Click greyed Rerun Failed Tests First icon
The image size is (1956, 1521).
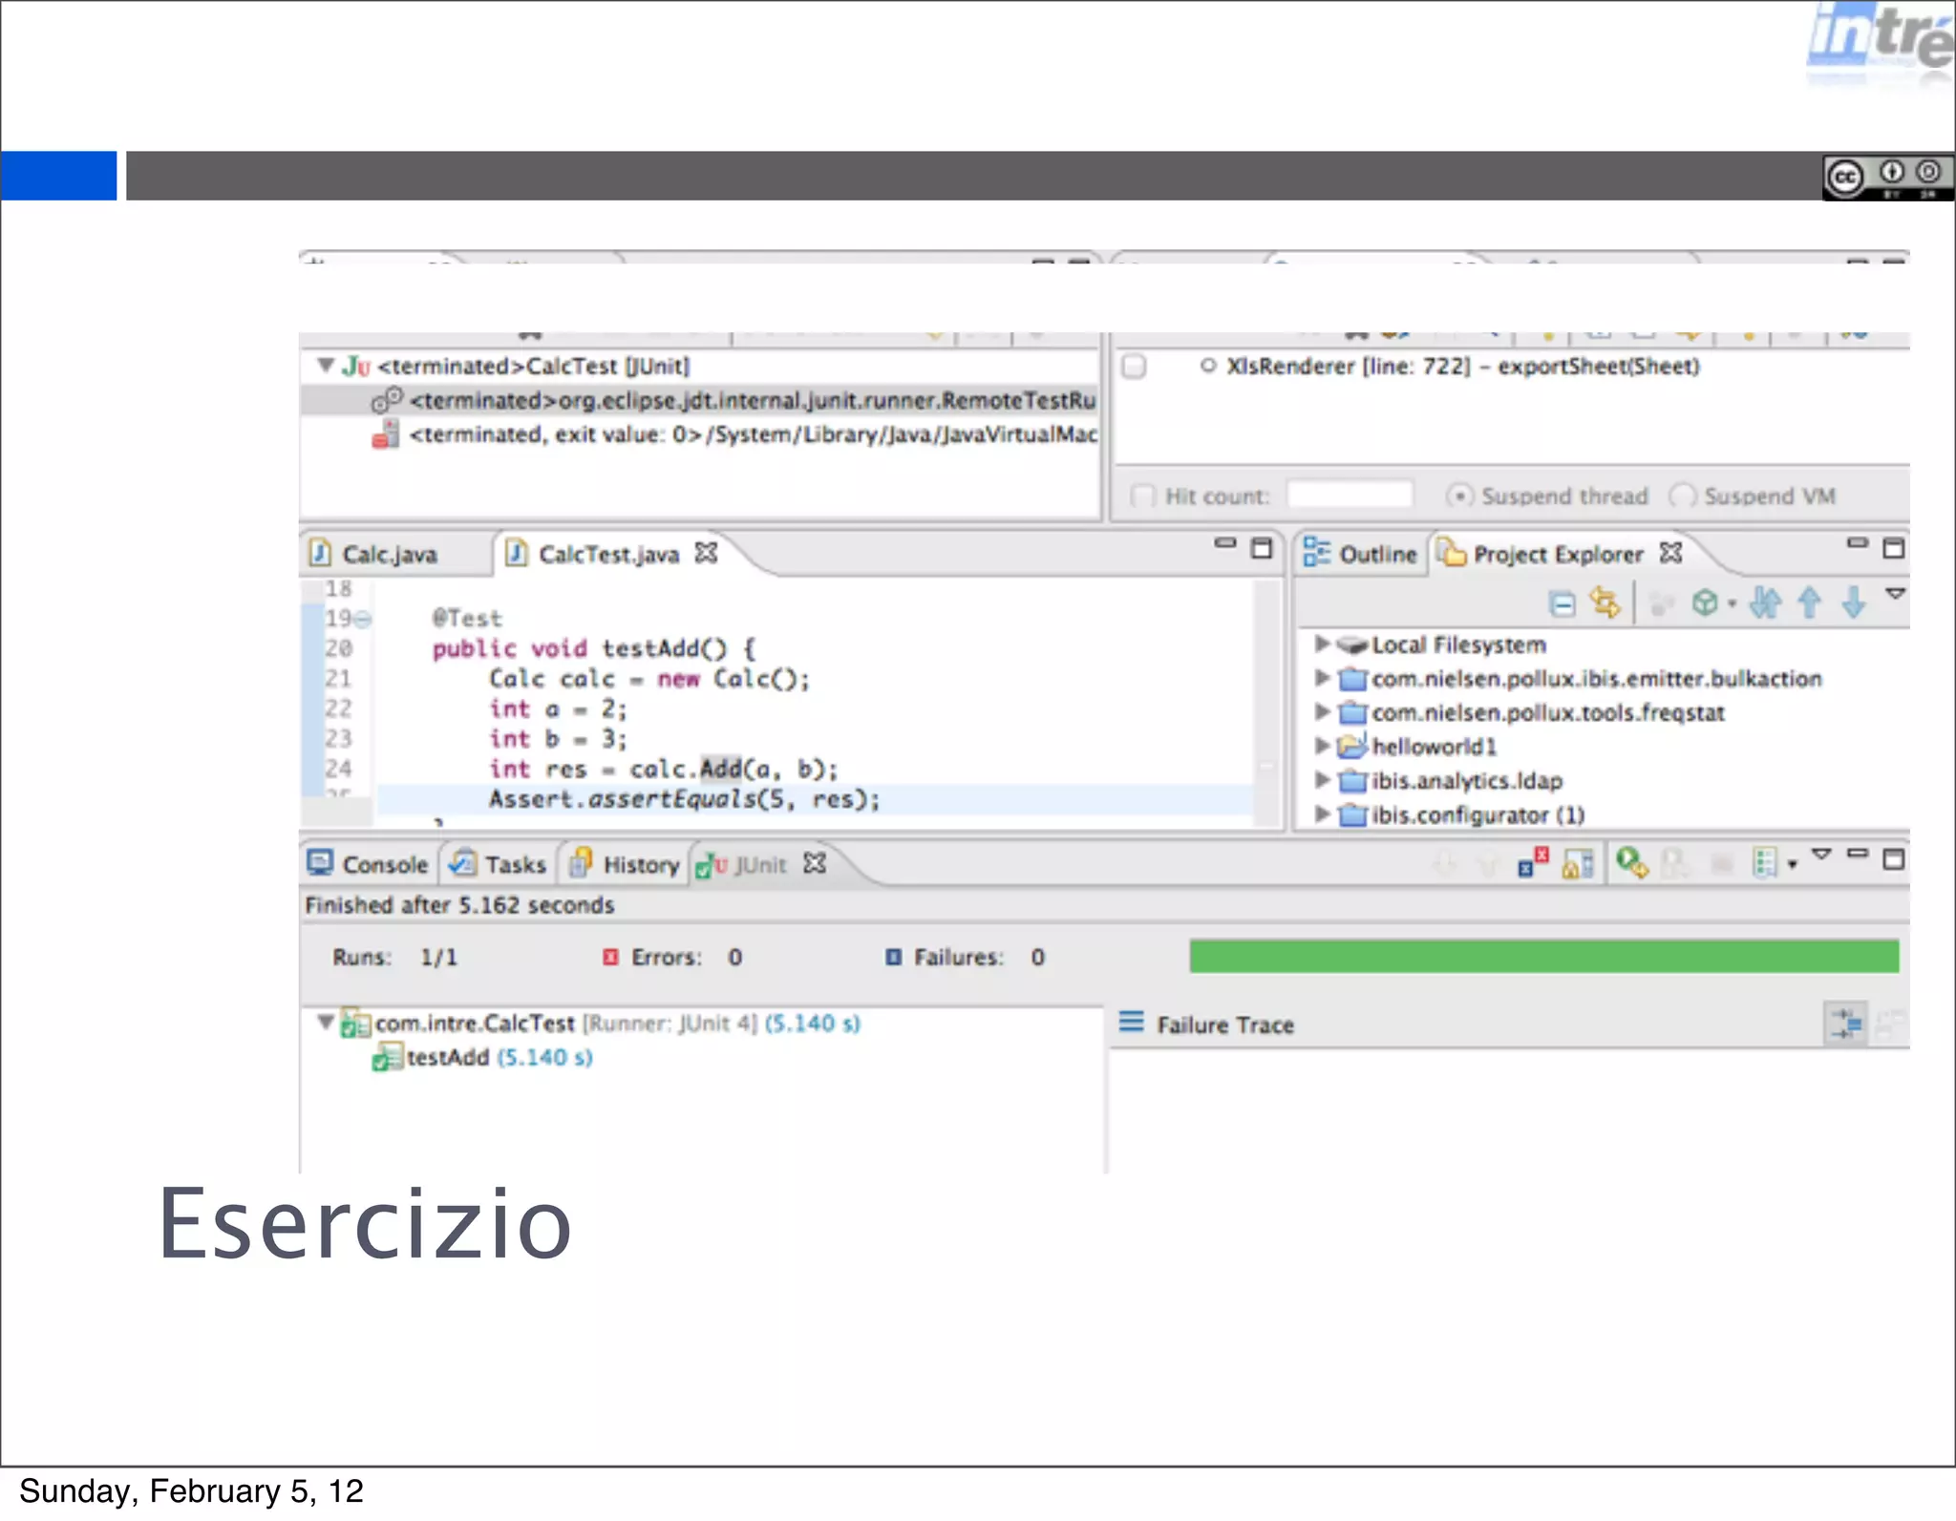1675,864
